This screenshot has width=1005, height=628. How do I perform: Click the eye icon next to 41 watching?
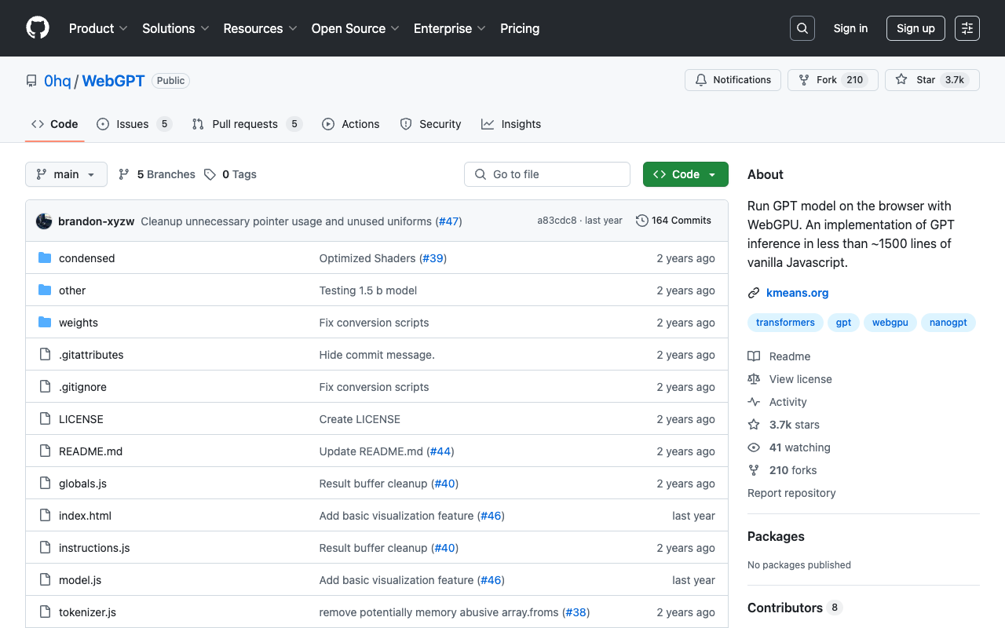(754, 447)
